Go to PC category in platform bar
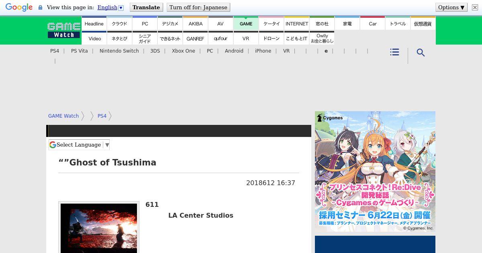 (x=210, y=51)
